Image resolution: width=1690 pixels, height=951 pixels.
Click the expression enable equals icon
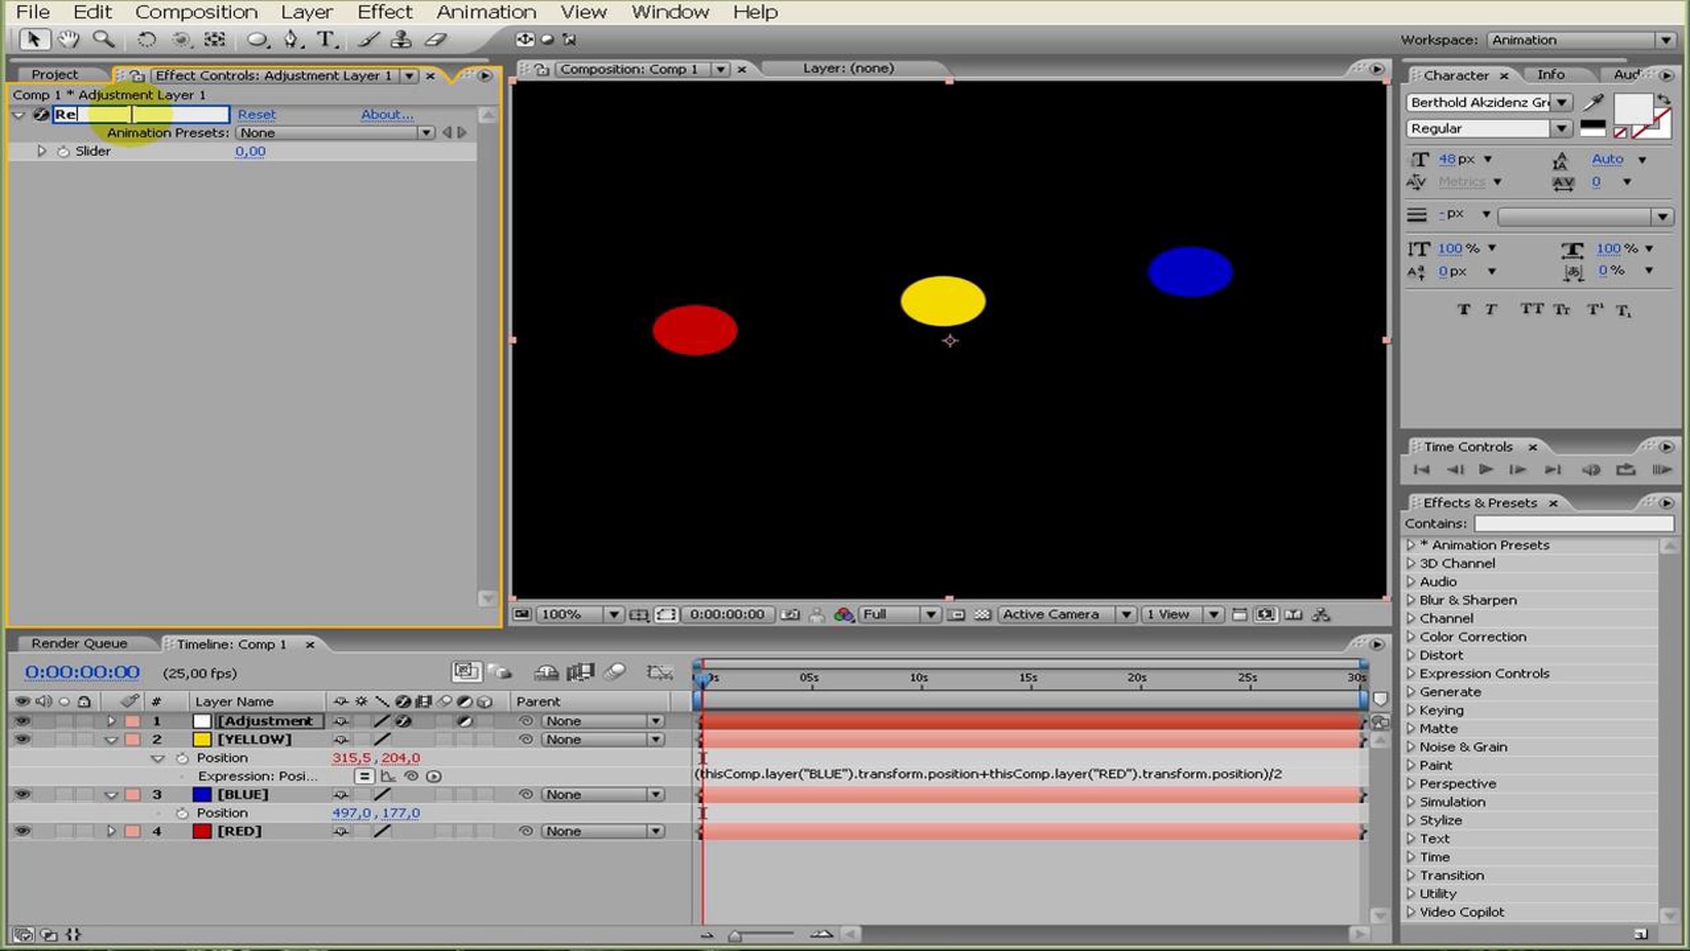click(x=363, y=776)
